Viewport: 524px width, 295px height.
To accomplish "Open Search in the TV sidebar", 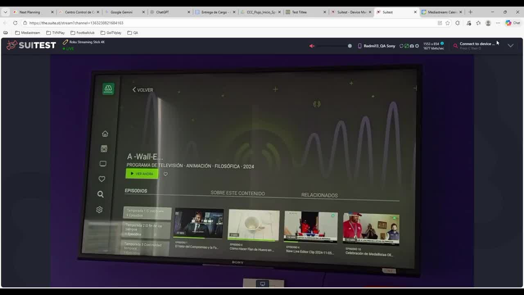I will coord(100,194).
